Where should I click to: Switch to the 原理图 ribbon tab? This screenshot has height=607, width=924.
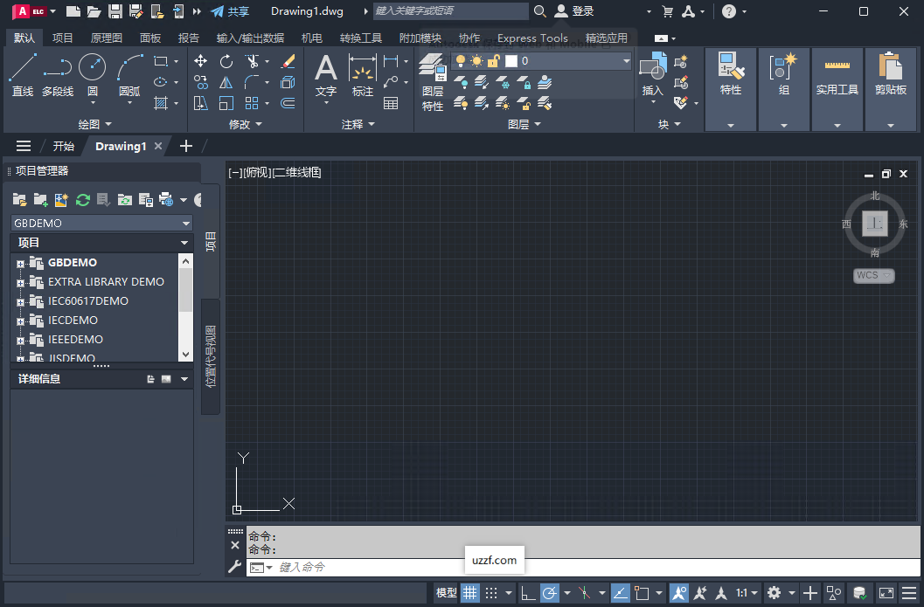[x=106, y=38]
